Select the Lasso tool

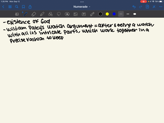(59, 14)
